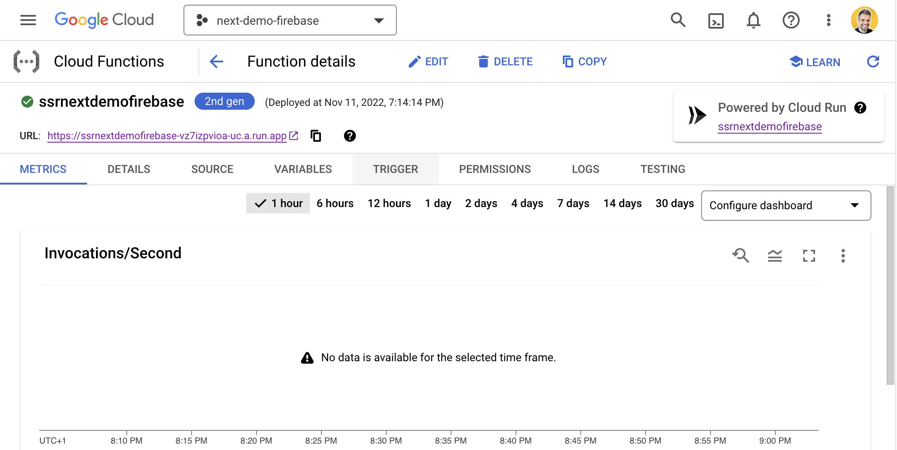This screenshot has height=450, width=897.
Task: Click the green deployed status checkmark
Action: [x=27, y=102]
